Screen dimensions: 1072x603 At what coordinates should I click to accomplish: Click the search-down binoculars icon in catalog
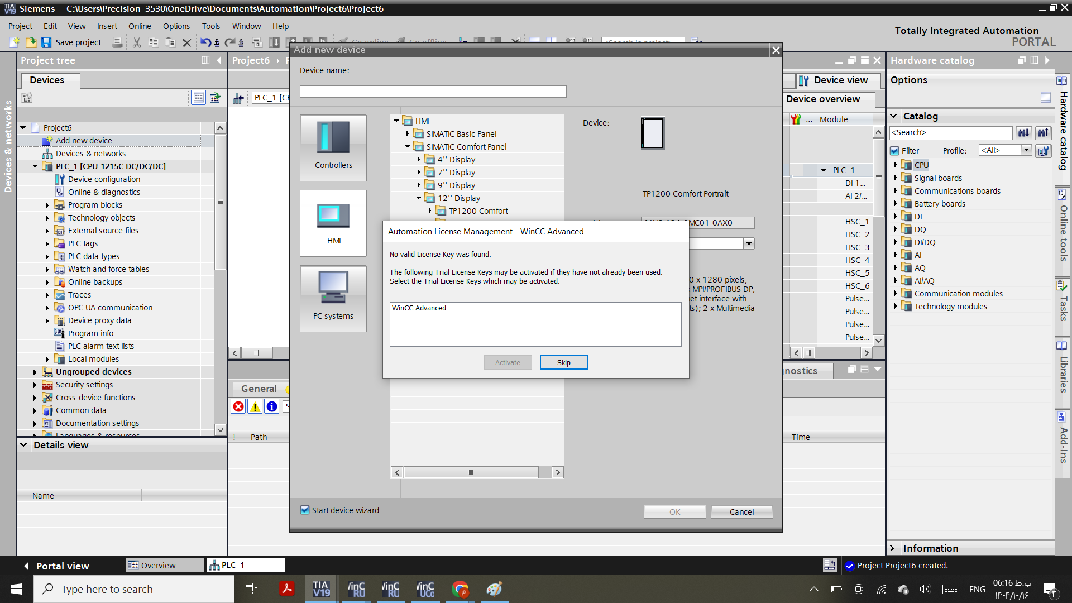(x=1023, y=133)
